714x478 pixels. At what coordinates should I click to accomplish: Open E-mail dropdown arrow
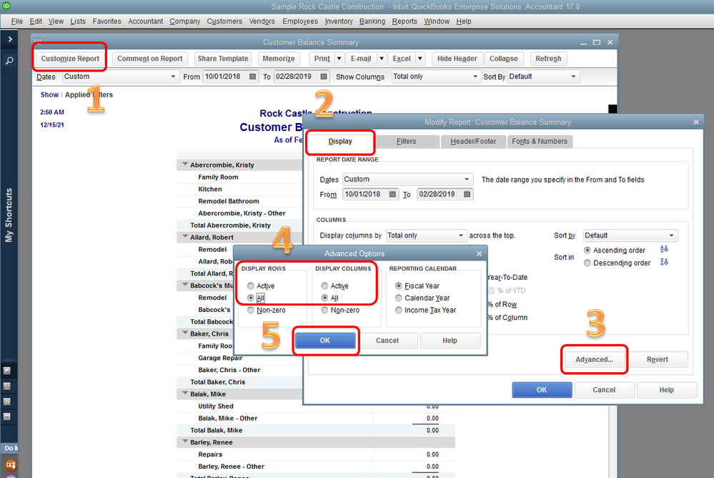point(382,59)
